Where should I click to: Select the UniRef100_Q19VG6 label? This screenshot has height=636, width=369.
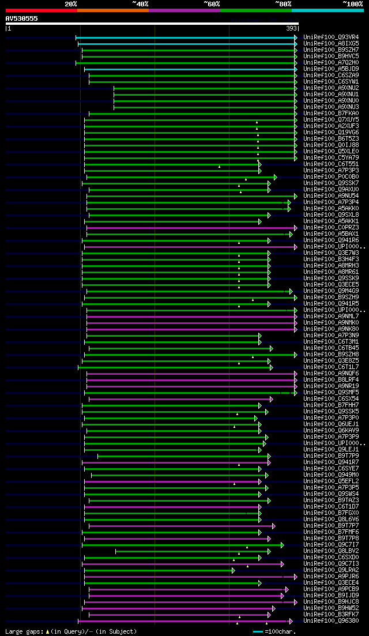pos(331,132)
